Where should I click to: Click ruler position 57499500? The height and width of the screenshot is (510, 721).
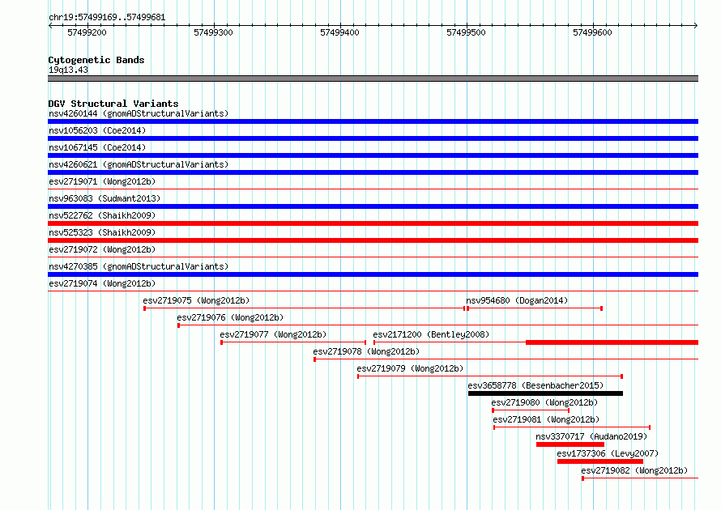(x=467, y=32)
